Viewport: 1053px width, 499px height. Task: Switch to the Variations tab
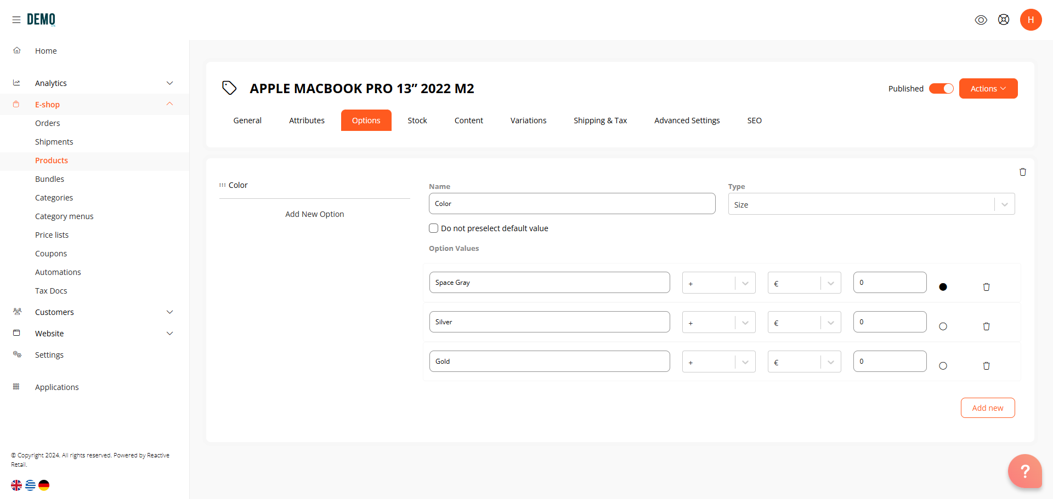[528, 121]
